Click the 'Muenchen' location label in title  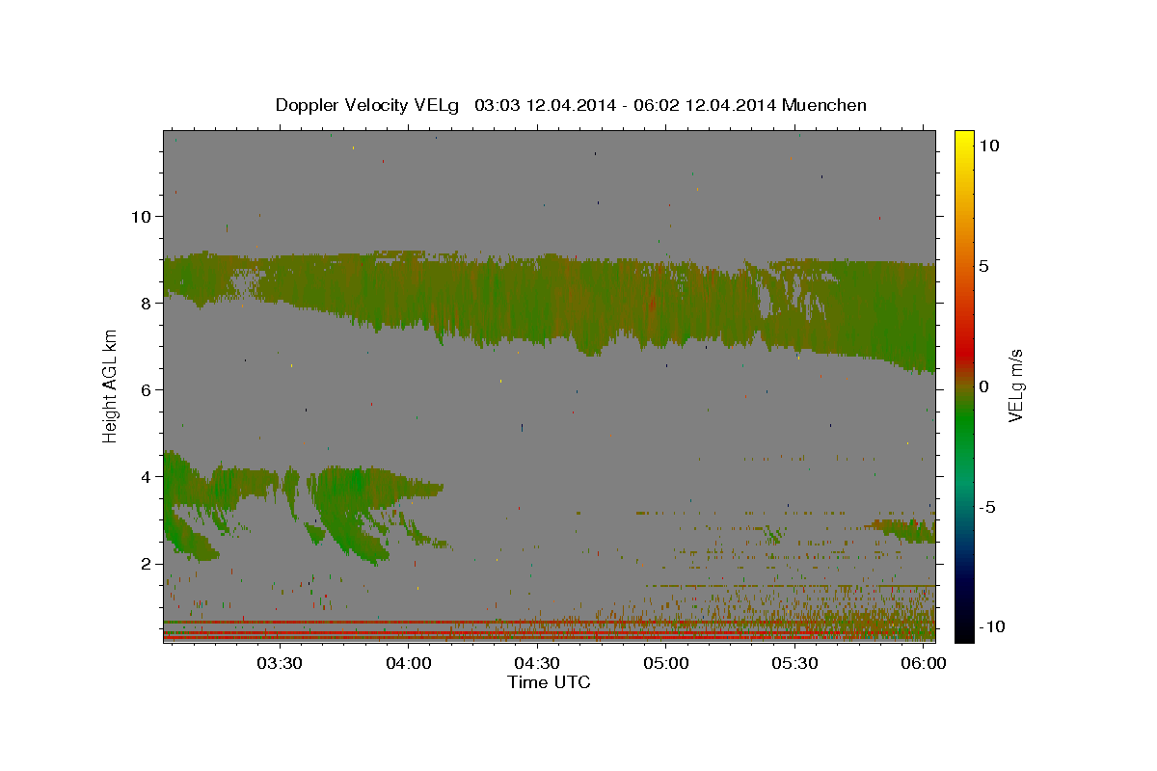click(824, 105)
